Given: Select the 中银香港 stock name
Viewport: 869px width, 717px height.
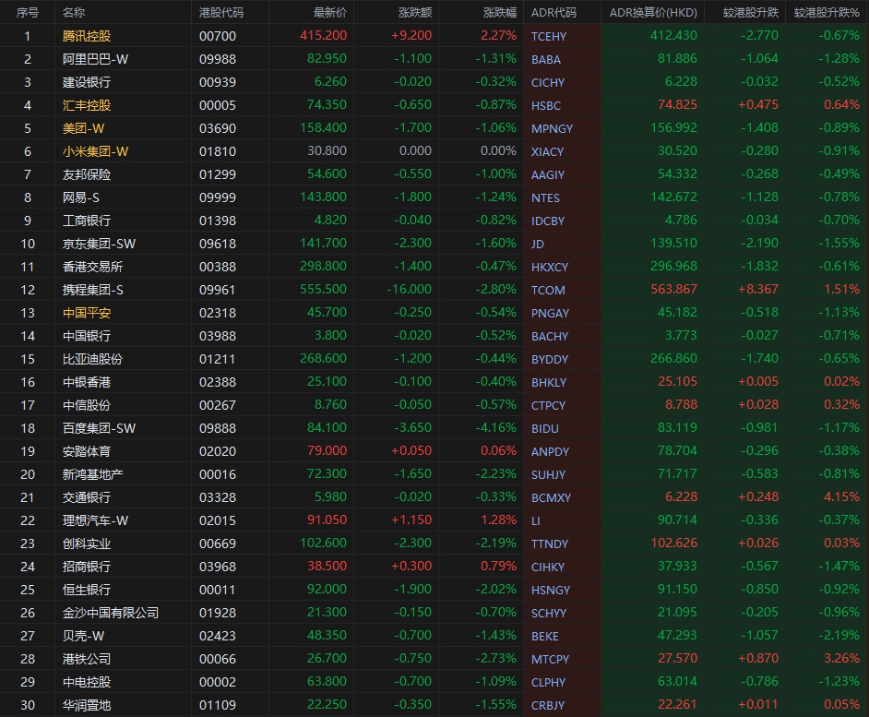Looking at the screenshot, I should [87, 382].
